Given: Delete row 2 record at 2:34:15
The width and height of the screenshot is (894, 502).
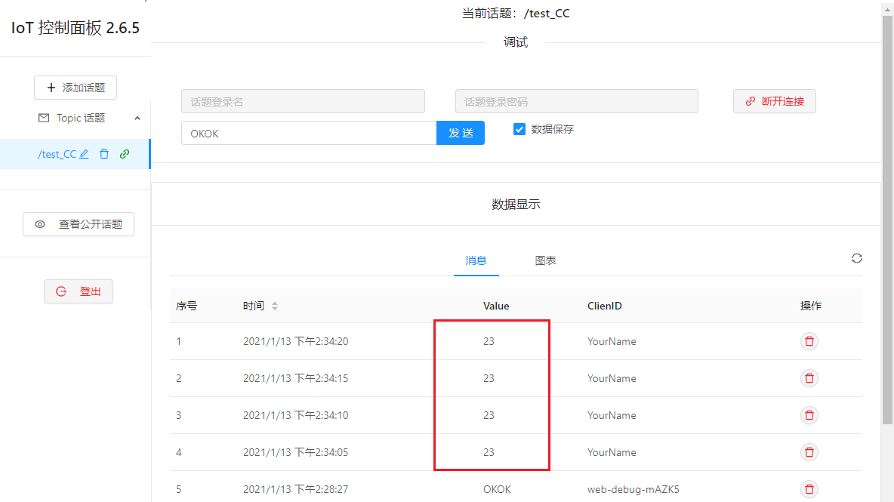Looking at the screenshot, I should tap(809, 378).
